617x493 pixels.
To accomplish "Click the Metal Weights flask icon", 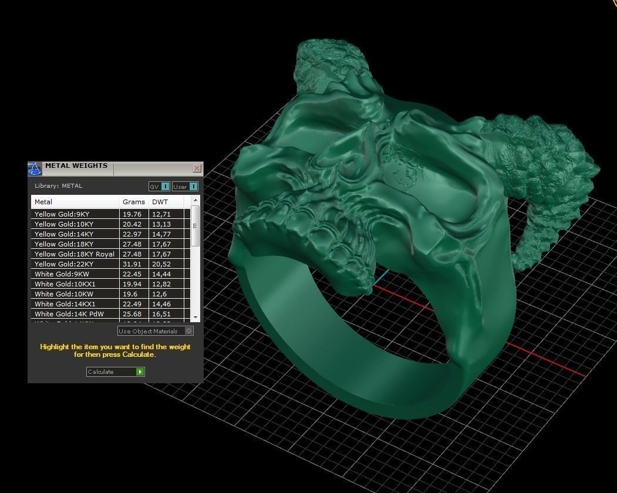I will [35, 169].
